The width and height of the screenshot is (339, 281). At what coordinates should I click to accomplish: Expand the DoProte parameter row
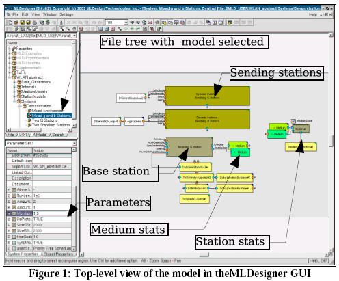9,219
